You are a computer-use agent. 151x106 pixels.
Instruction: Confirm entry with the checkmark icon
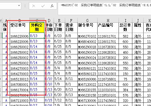tap(43, 6)
